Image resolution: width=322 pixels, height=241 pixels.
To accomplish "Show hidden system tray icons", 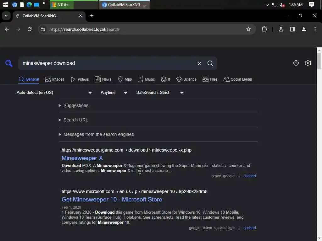I will pyautogui.click(x=267, y=5).
